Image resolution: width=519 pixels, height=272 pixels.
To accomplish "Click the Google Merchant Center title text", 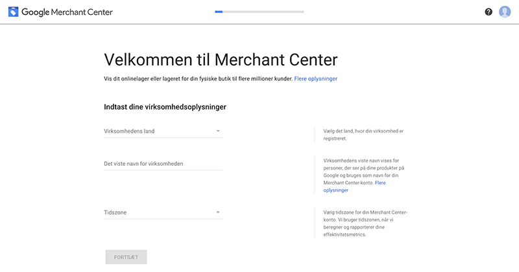I will tap(67, 12).
